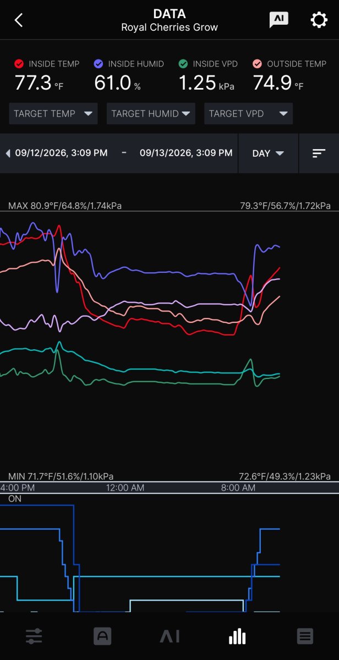Screen dimensions: 339x660
Task: Expand the Target VPD dropdown
Action: click(248, 113)
